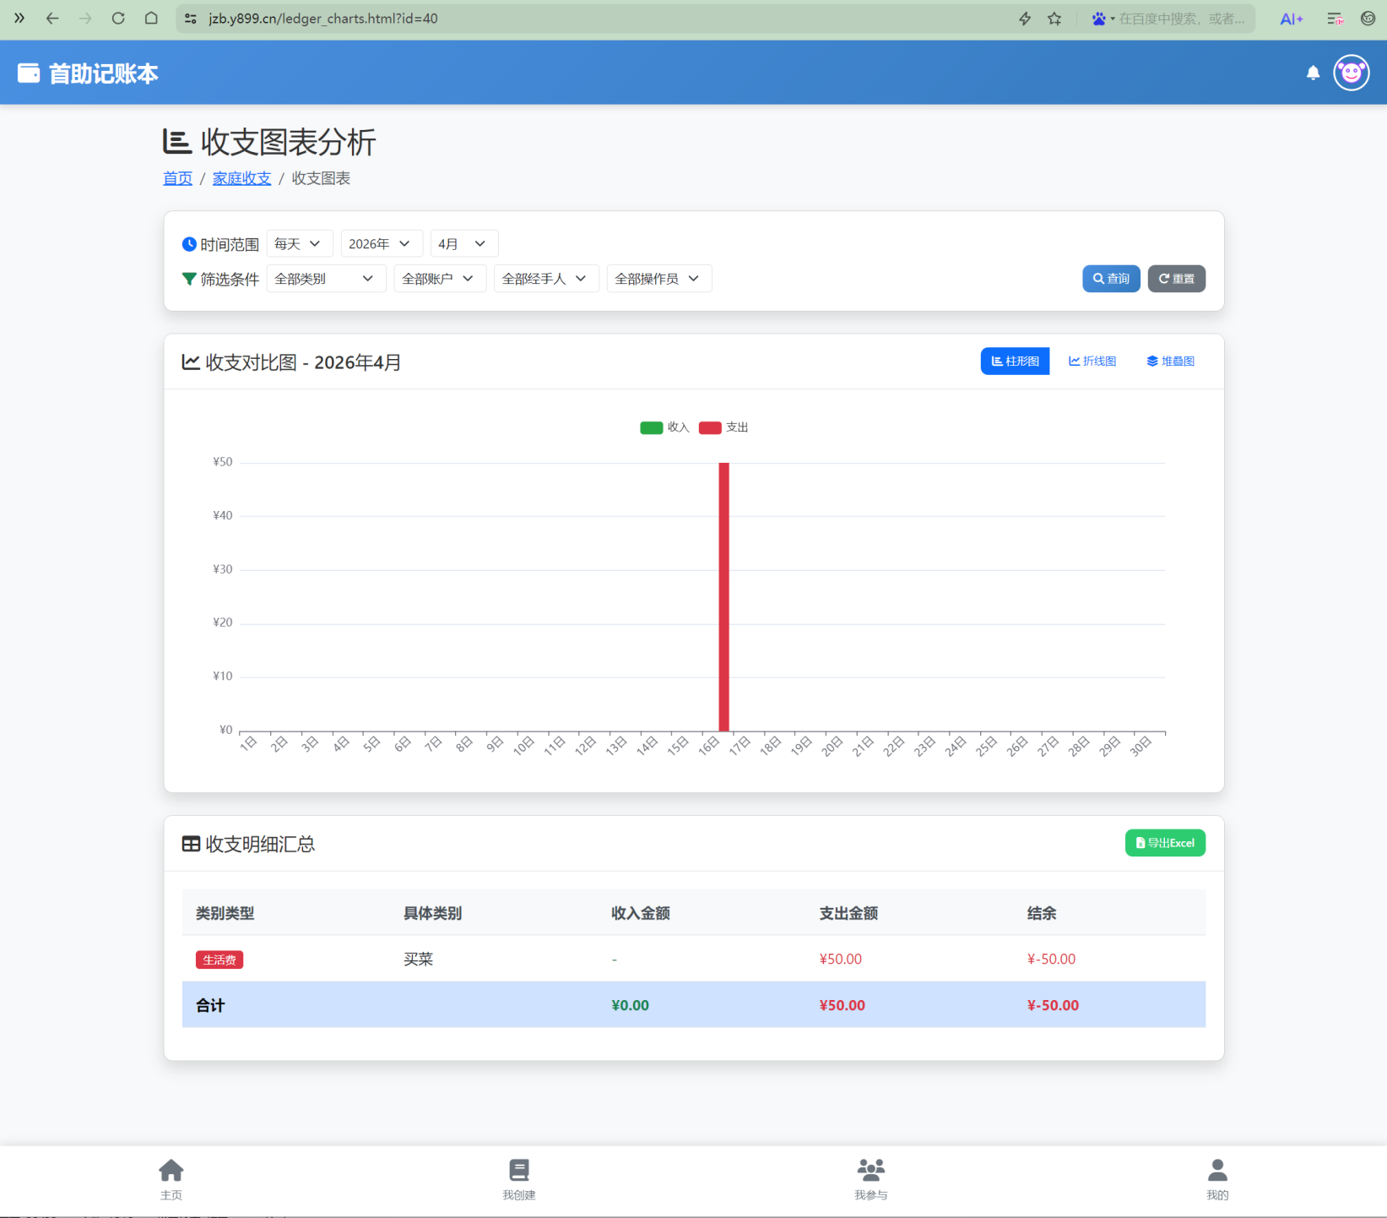Open the user avatar profile menu

[x=1351, y=73]
